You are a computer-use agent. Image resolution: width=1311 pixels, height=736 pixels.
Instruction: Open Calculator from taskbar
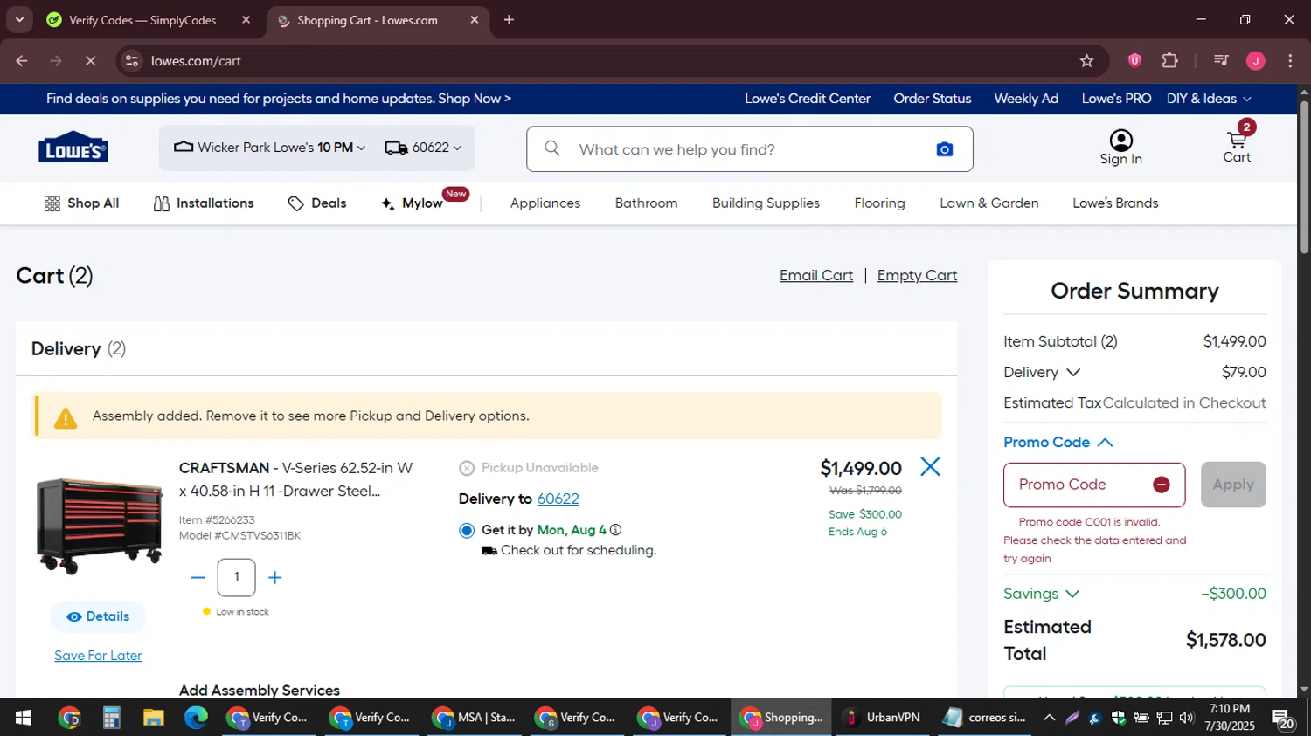111,718
